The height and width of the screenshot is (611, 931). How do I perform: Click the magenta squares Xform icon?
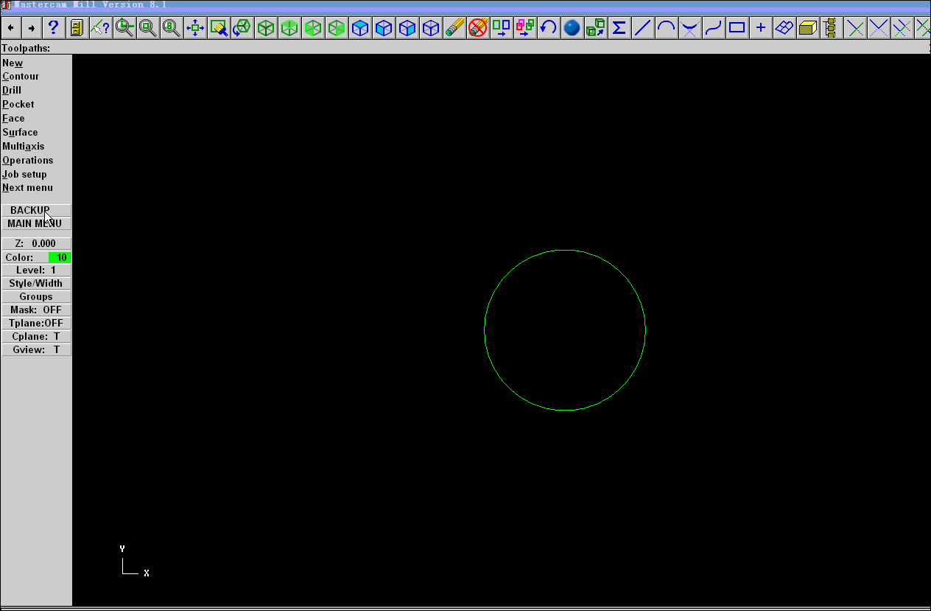point(524,28)
